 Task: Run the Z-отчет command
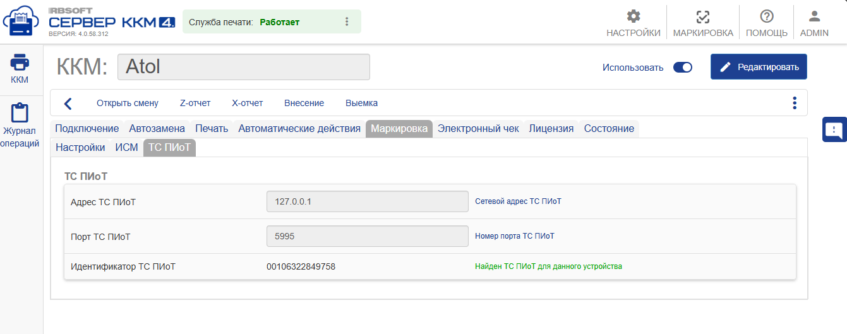[x=195, y=103]
